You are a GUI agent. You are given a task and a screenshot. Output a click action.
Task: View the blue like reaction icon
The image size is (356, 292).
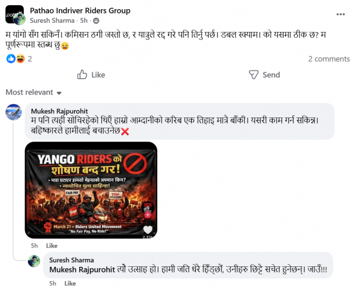11,59
